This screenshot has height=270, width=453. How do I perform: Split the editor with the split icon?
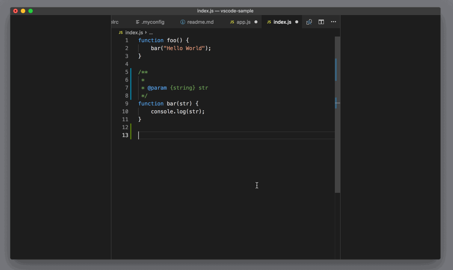[x=321, y=22]
